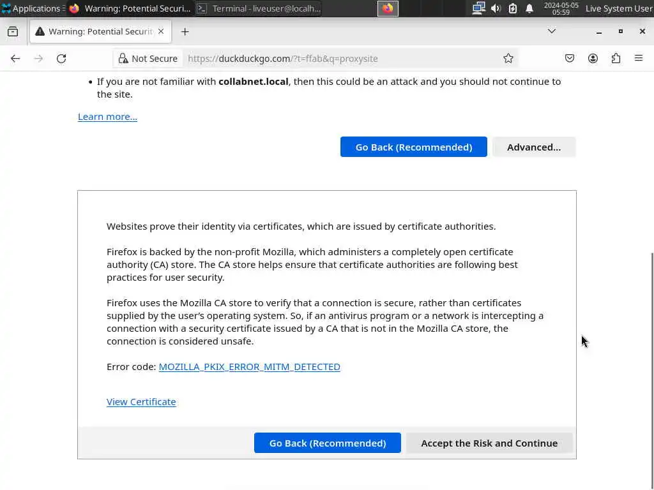This screenshot has height=490, width=654.
Task: Click the battery power tray icon
Action: point(513,8)
